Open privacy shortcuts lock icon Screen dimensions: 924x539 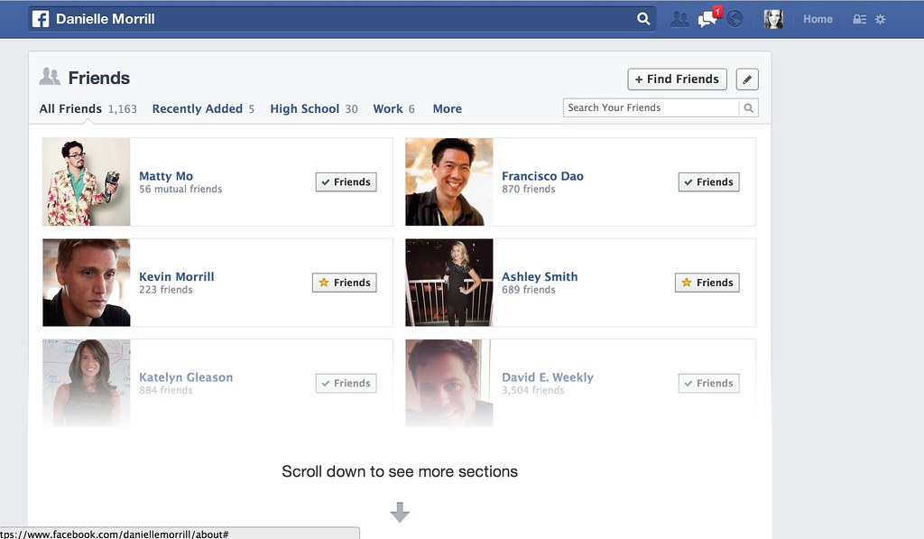click(860, 20)
